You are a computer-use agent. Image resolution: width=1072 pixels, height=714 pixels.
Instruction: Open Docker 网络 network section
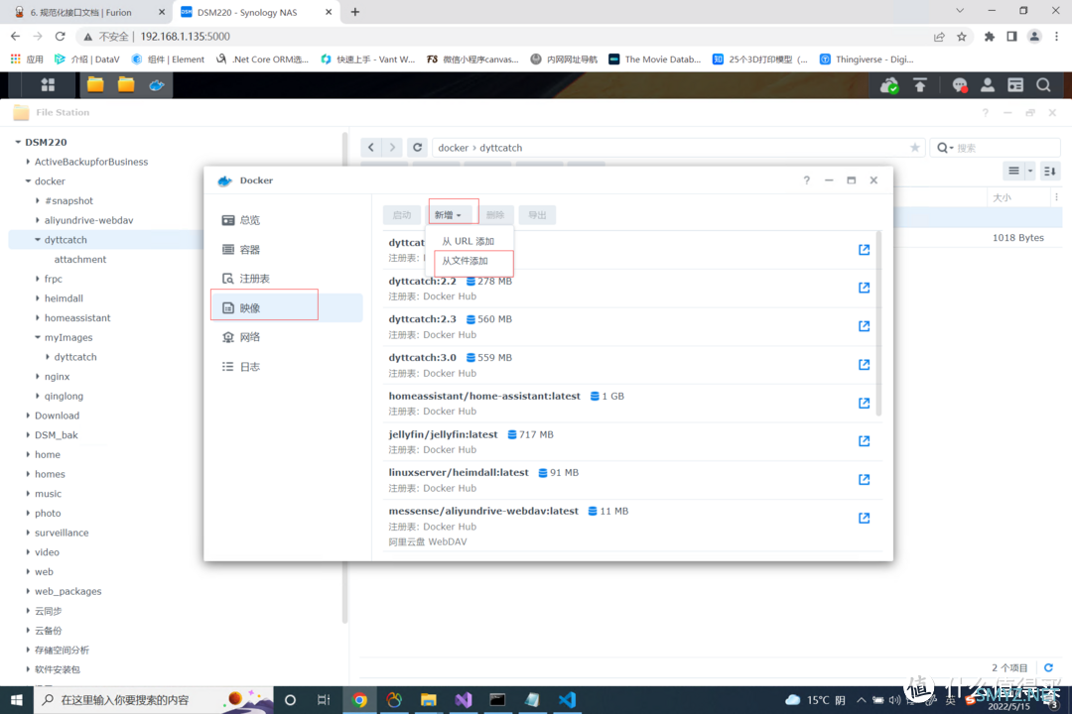pos(287,337)
